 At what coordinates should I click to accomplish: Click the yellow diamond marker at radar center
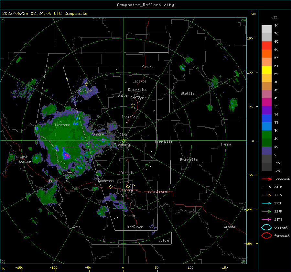pyautogui.click(x=123, y=141)
